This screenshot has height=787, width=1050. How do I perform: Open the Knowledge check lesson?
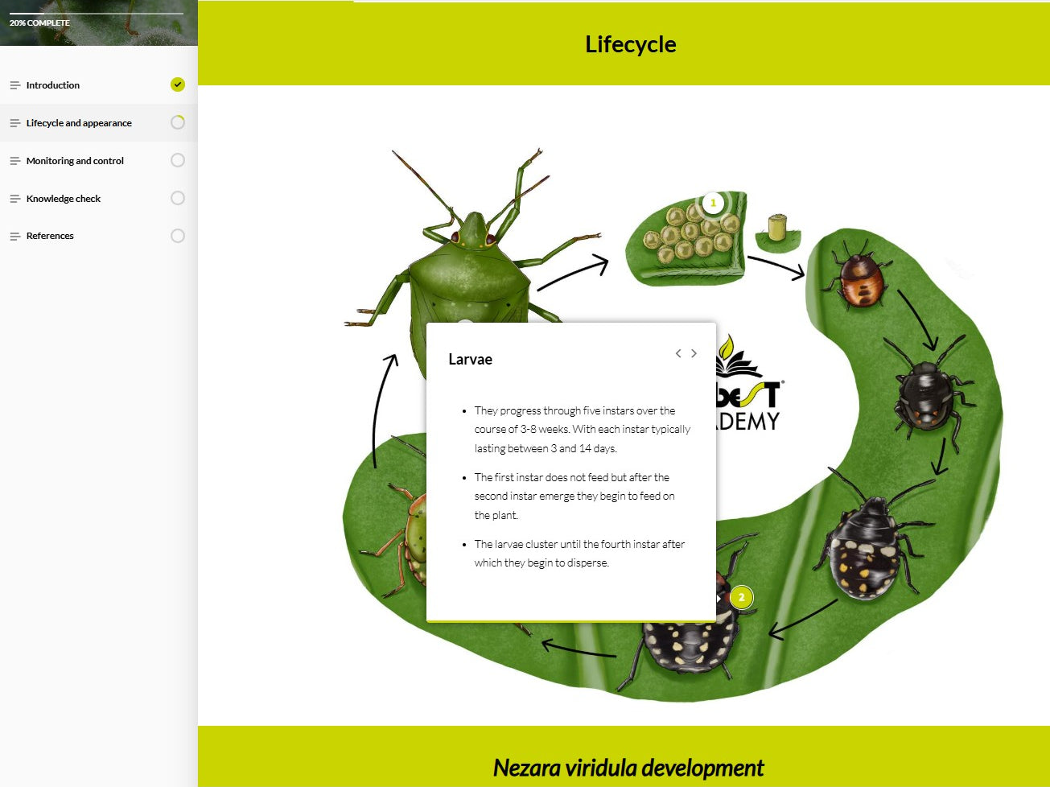point(64,199)
